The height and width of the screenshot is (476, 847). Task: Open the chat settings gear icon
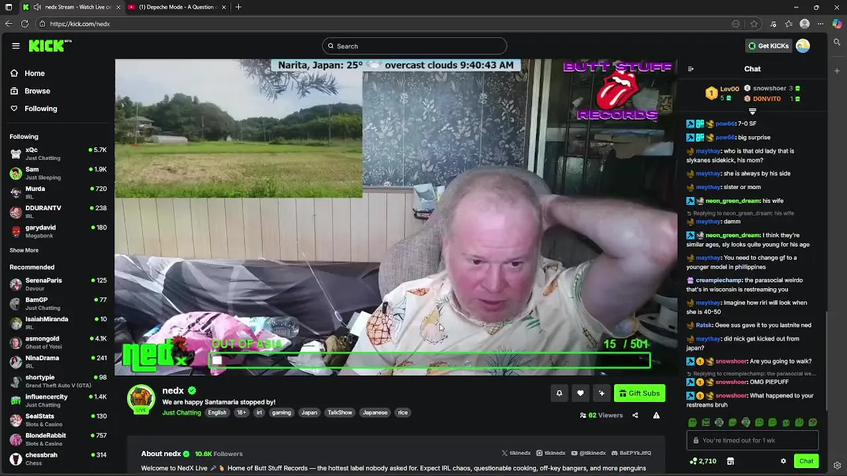tap(783, 461)
